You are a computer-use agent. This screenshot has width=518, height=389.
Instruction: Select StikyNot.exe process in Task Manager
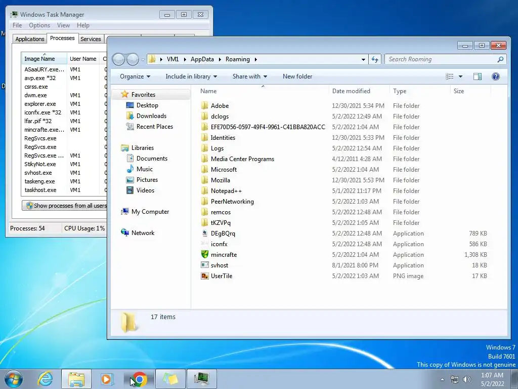(x=40, y=164)
